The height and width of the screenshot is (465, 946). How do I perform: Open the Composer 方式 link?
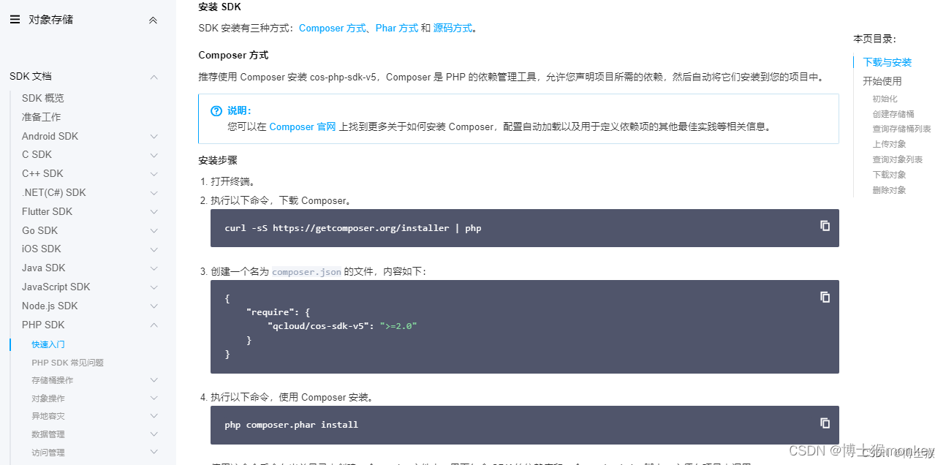[x=330, y=28]
